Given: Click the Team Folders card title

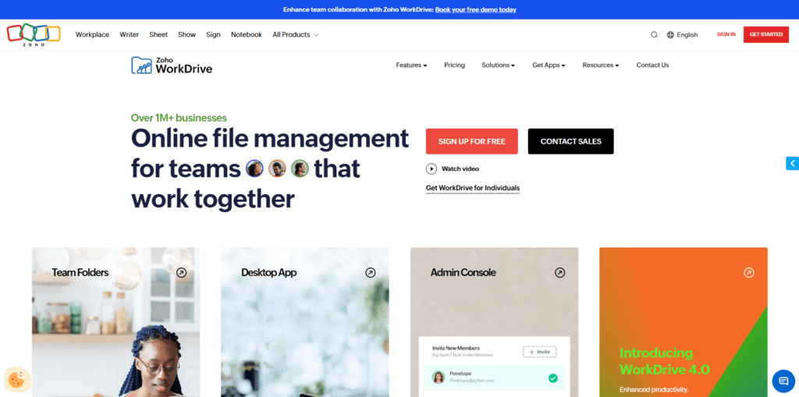Looking at the screenshot, I should tap(80, 273).
